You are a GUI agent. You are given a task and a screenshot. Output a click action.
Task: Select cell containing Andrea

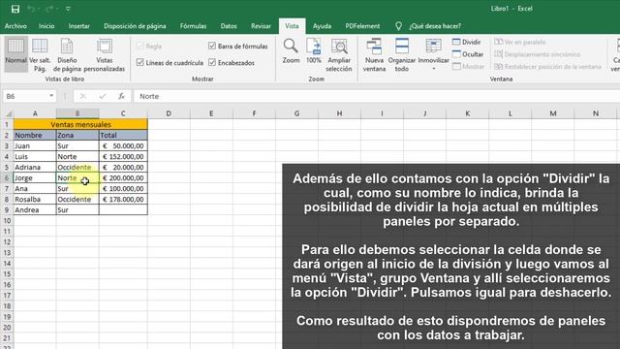click(x=35, y=210)
